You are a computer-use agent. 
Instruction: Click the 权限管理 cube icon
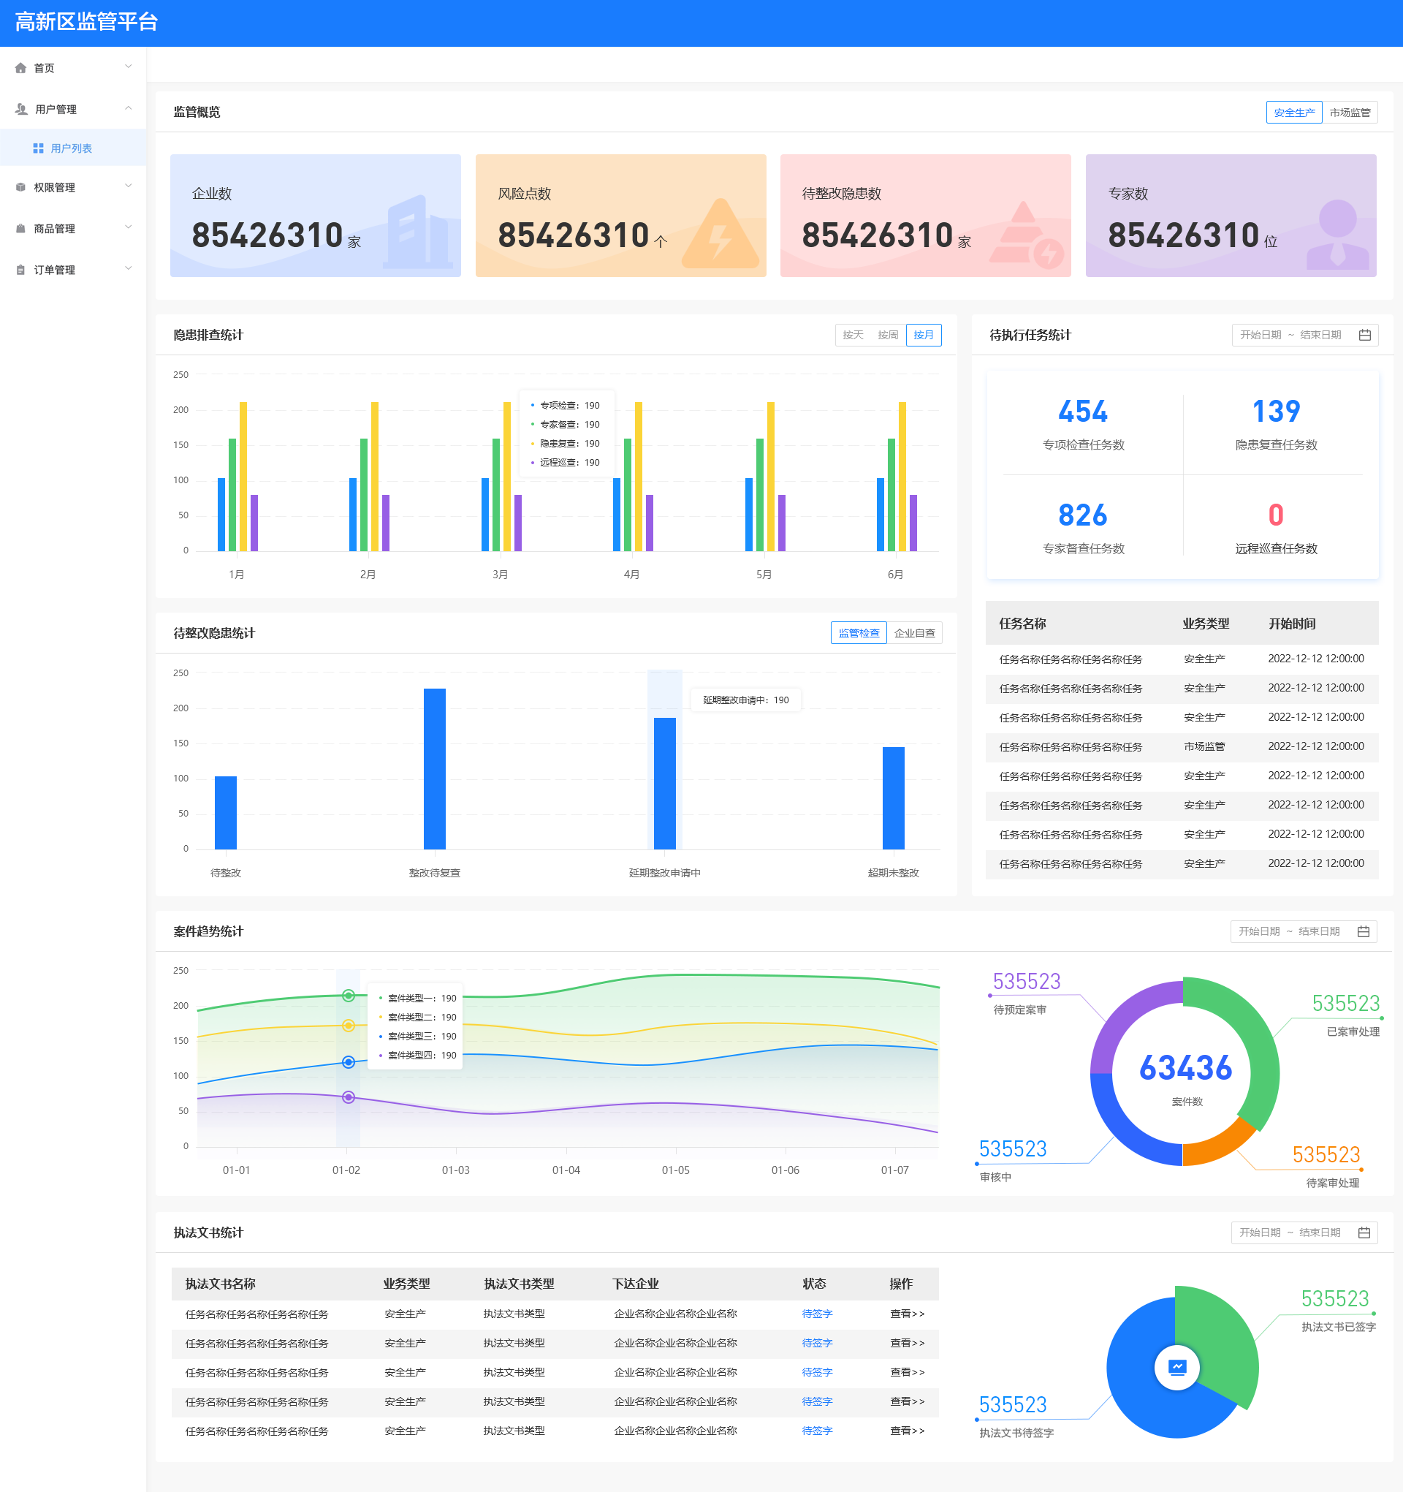point(20,188)
